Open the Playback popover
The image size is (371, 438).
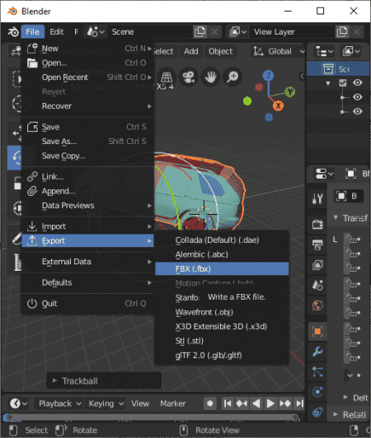[x=59, y=403]
